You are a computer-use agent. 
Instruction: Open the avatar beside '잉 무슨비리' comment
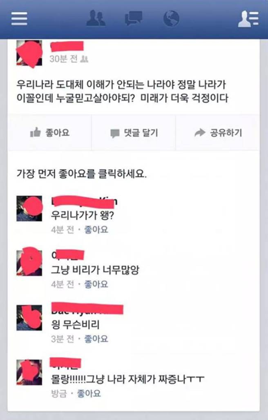coord(29,317)
